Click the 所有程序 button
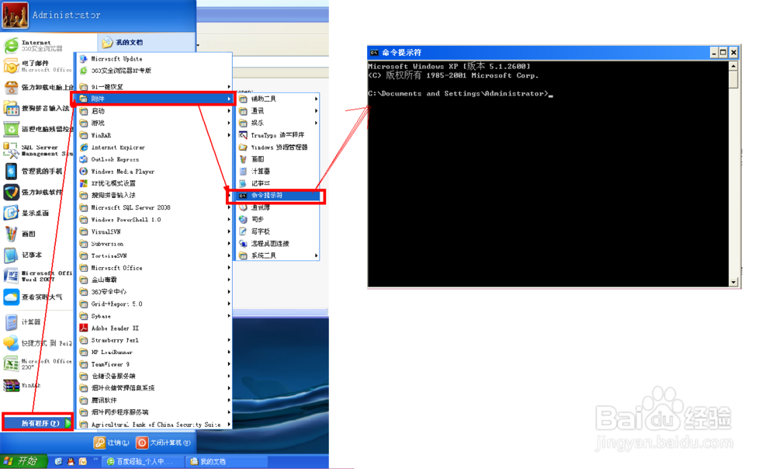 click(x=37, y=423)
